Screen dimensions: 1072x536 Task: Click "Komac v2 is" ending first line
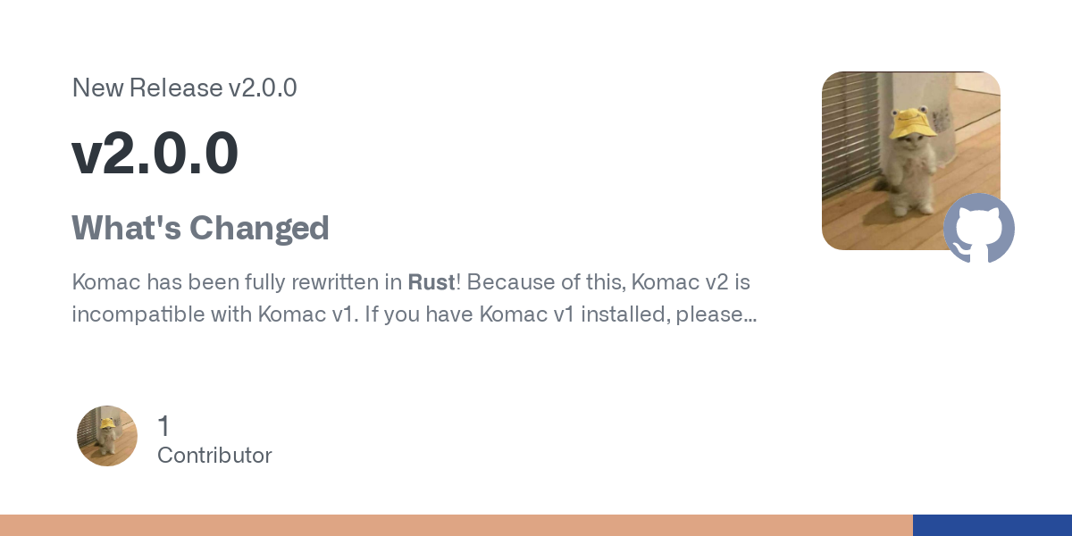[x=691, y=282]
